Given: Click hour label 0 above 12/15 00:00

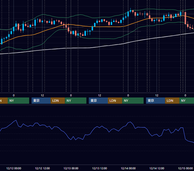Looking at the screenshot, I should [x=185, y=95].
